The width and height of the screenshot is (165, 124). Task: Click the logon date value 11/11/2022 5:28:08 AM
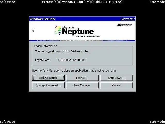point(71,60)
